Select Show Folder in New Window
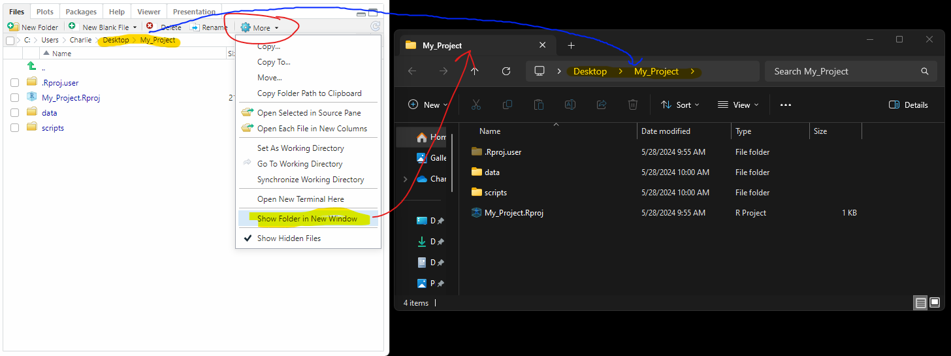The width and height of the screenshot is (951, 356). 307,219
